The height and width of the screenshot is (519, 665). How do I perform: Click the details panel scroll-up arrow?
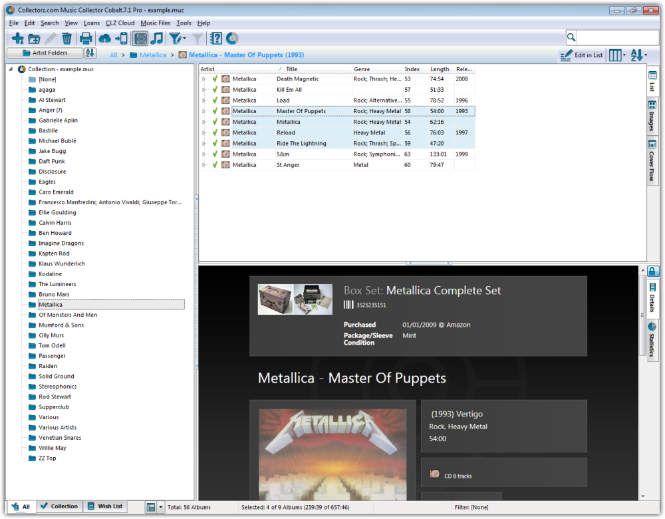(x=642, y=270)
